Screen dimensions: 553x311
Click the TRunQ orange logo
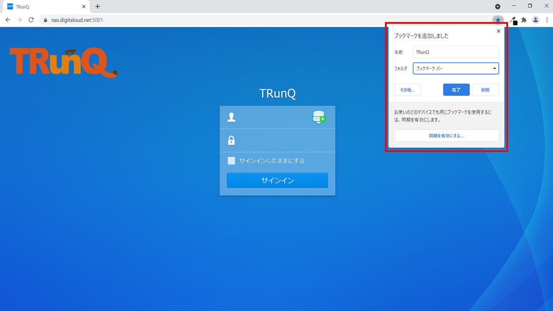[x=64, y=63]
